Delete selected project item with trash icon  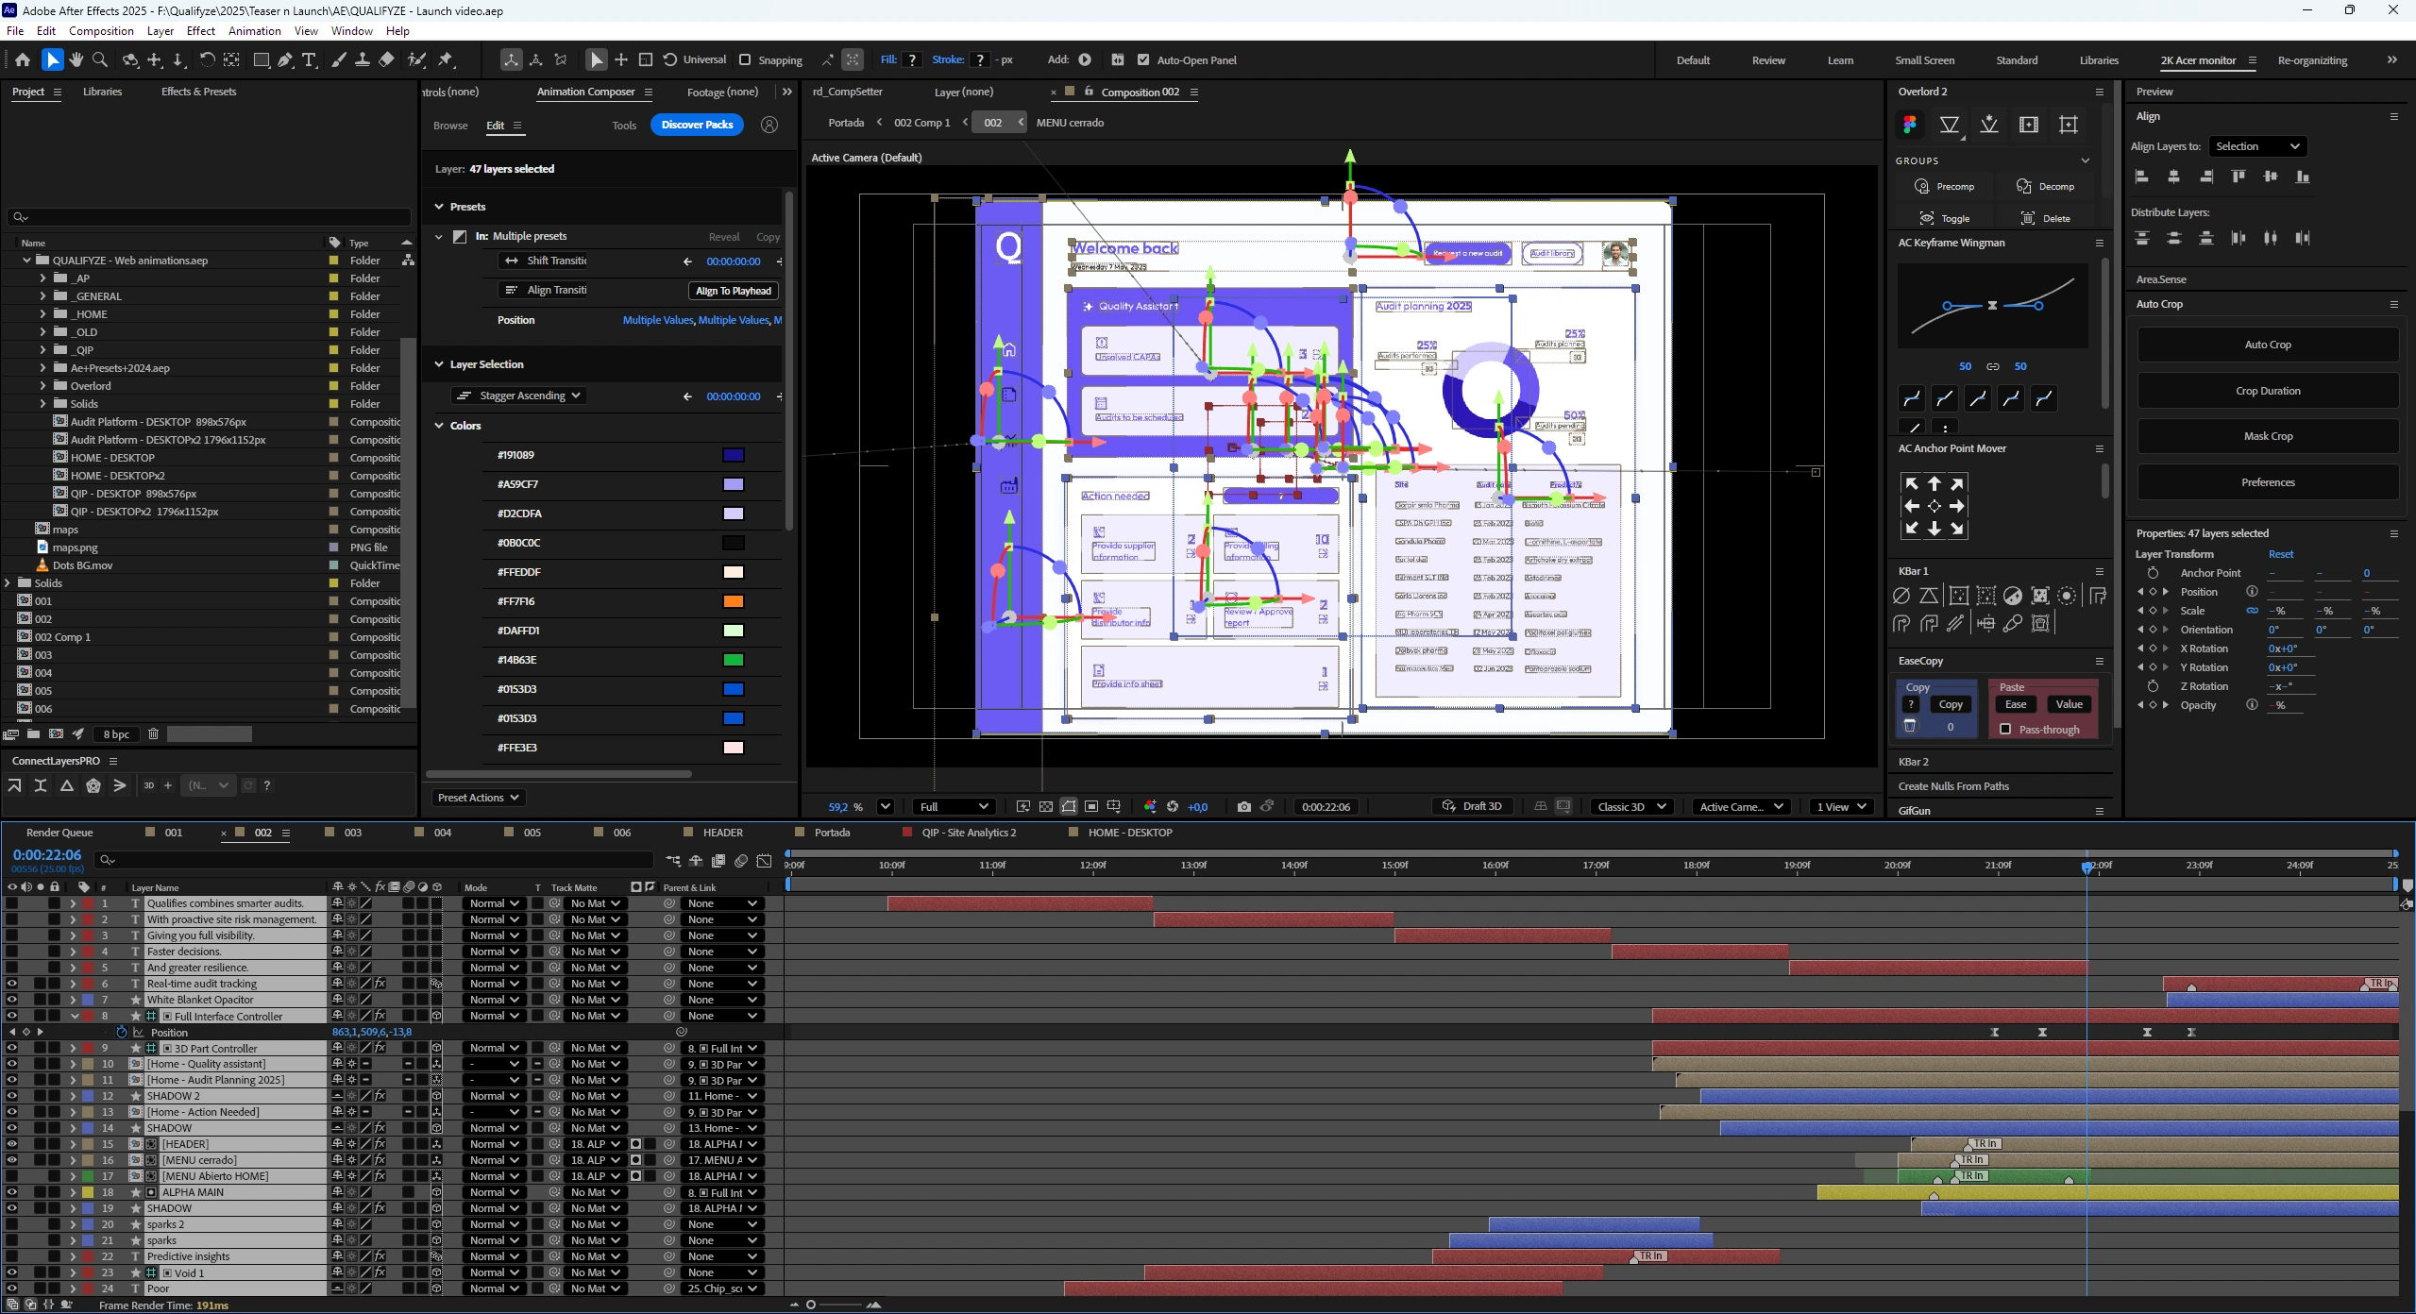[153, 733]
